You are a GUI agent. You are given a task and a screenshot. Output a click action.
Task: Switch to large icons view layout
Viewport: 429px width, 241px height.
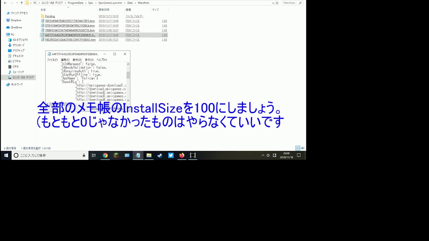click(303, 148)
